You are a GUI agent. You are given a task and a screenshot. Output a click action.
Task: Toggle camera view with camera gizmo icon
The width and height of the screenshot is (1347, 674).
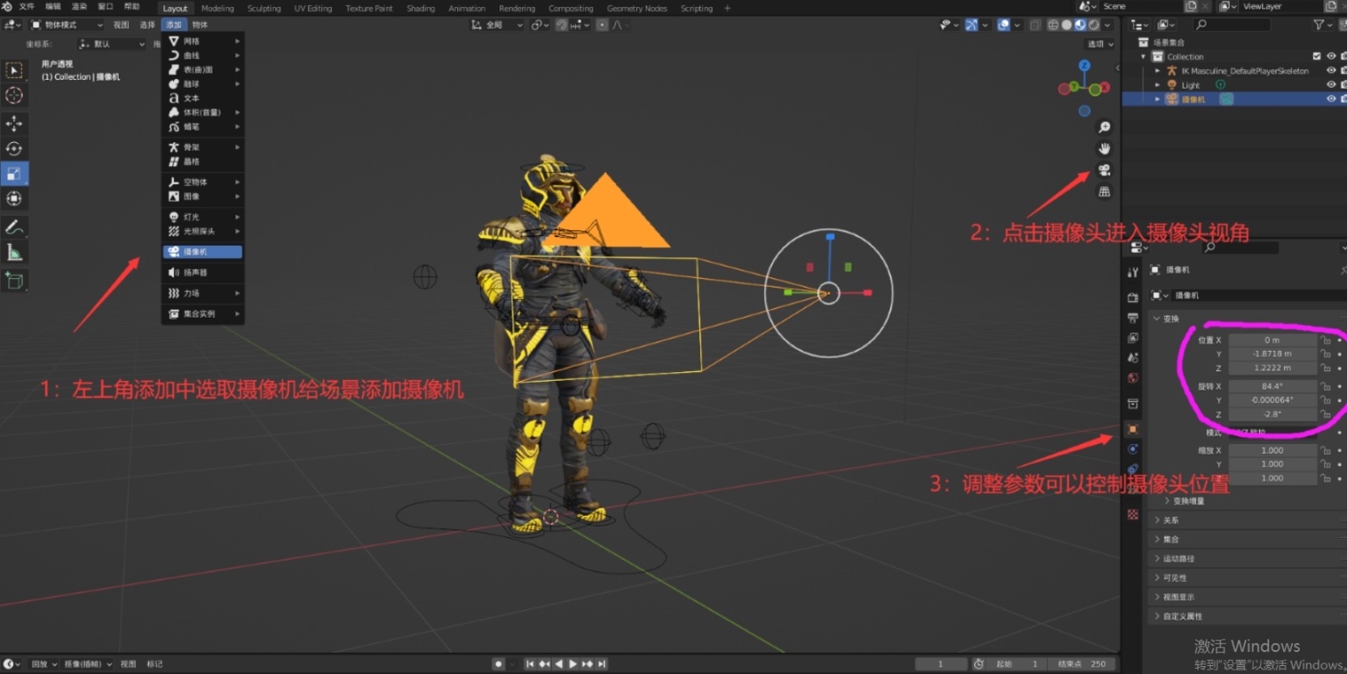click(x=1105, y=170)
